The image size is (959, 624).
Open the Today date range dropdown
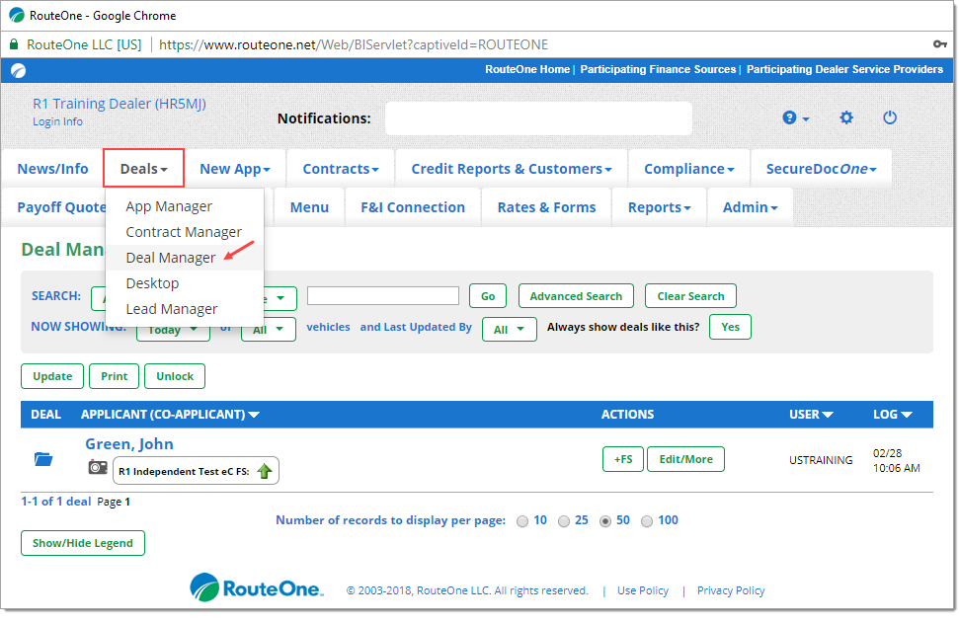pyautogui.click(x=173, y=333)
